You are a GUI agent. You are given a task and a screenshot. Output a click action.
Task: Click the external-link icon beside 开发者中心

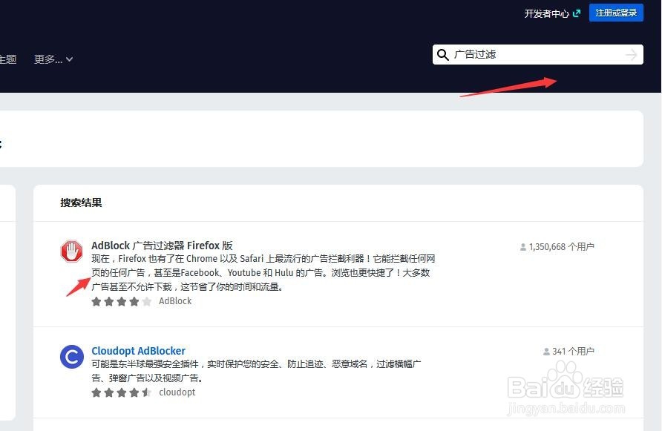[x=577, y=13]
